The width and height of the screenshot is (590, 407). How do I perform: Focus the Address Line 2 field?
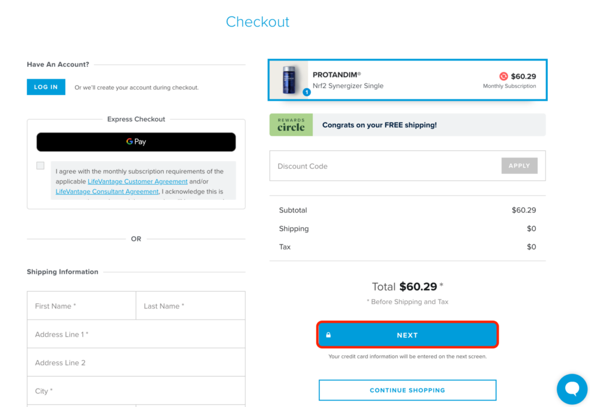[136, 363]
